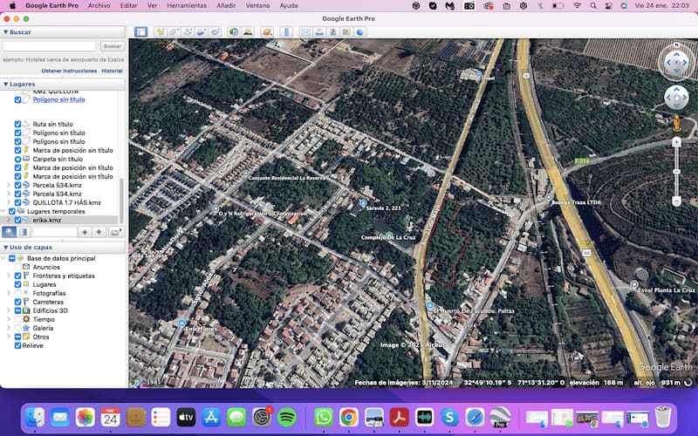The height and width of the screenshot is (436, 698).
Task: Click the zoom slider handle on the map
Action: coord(677,172)
